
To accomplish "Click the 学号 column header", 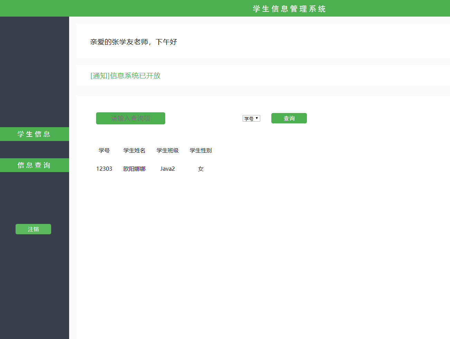I will [x=104, y=150].
